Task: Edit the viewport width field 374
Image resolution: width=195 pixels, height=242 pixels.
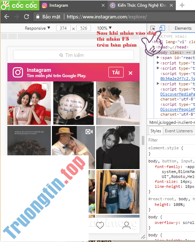Action: click(x=63, y=28)
